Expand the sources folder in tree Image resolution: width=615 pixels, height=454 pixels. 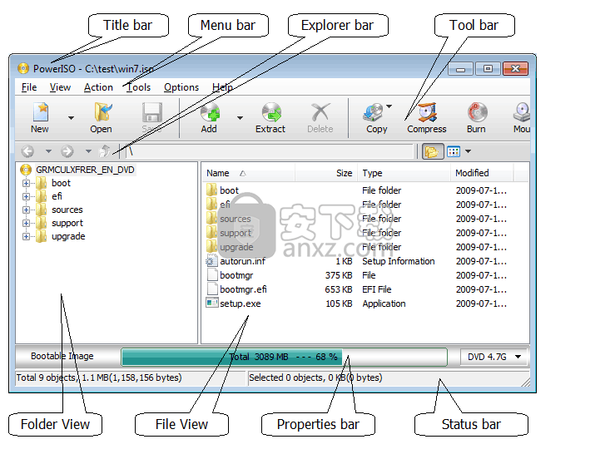26,210
